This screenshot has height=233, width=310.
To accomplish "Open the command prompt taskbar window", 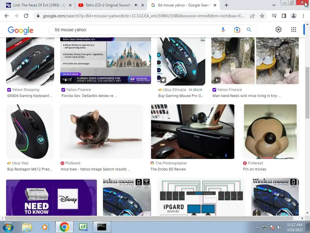I will pos(102,227).
